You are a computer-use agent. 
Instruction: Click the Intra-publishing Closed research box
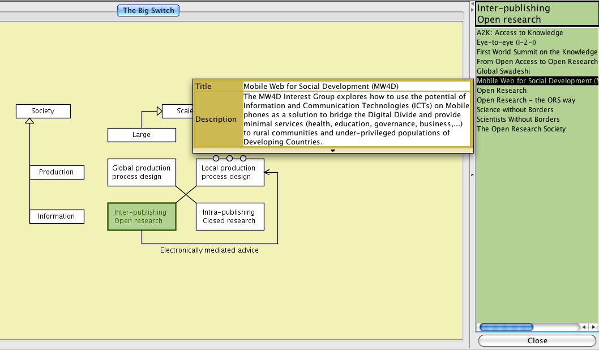pos(229,216)
